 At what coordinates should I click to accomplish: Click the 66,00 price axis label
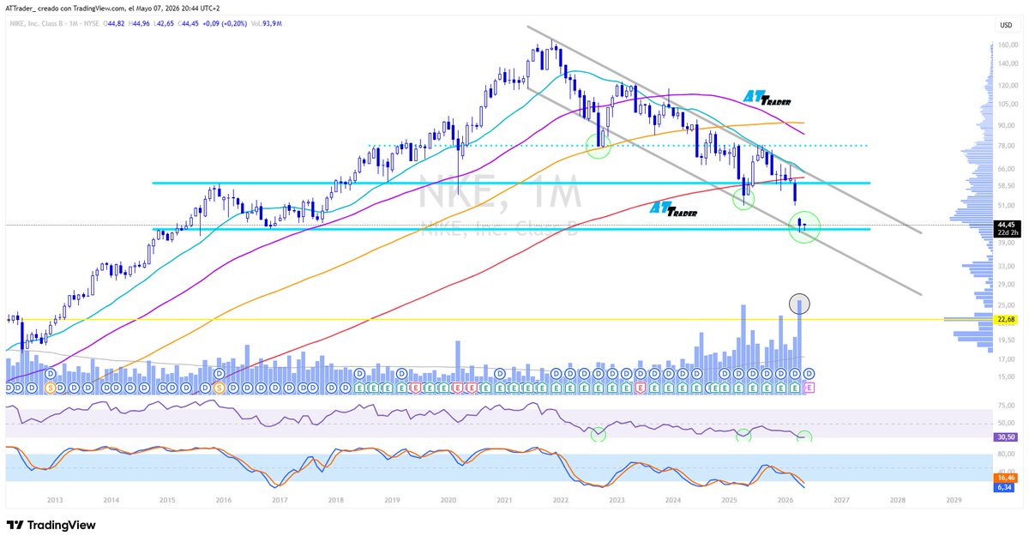coord(1006,168)
